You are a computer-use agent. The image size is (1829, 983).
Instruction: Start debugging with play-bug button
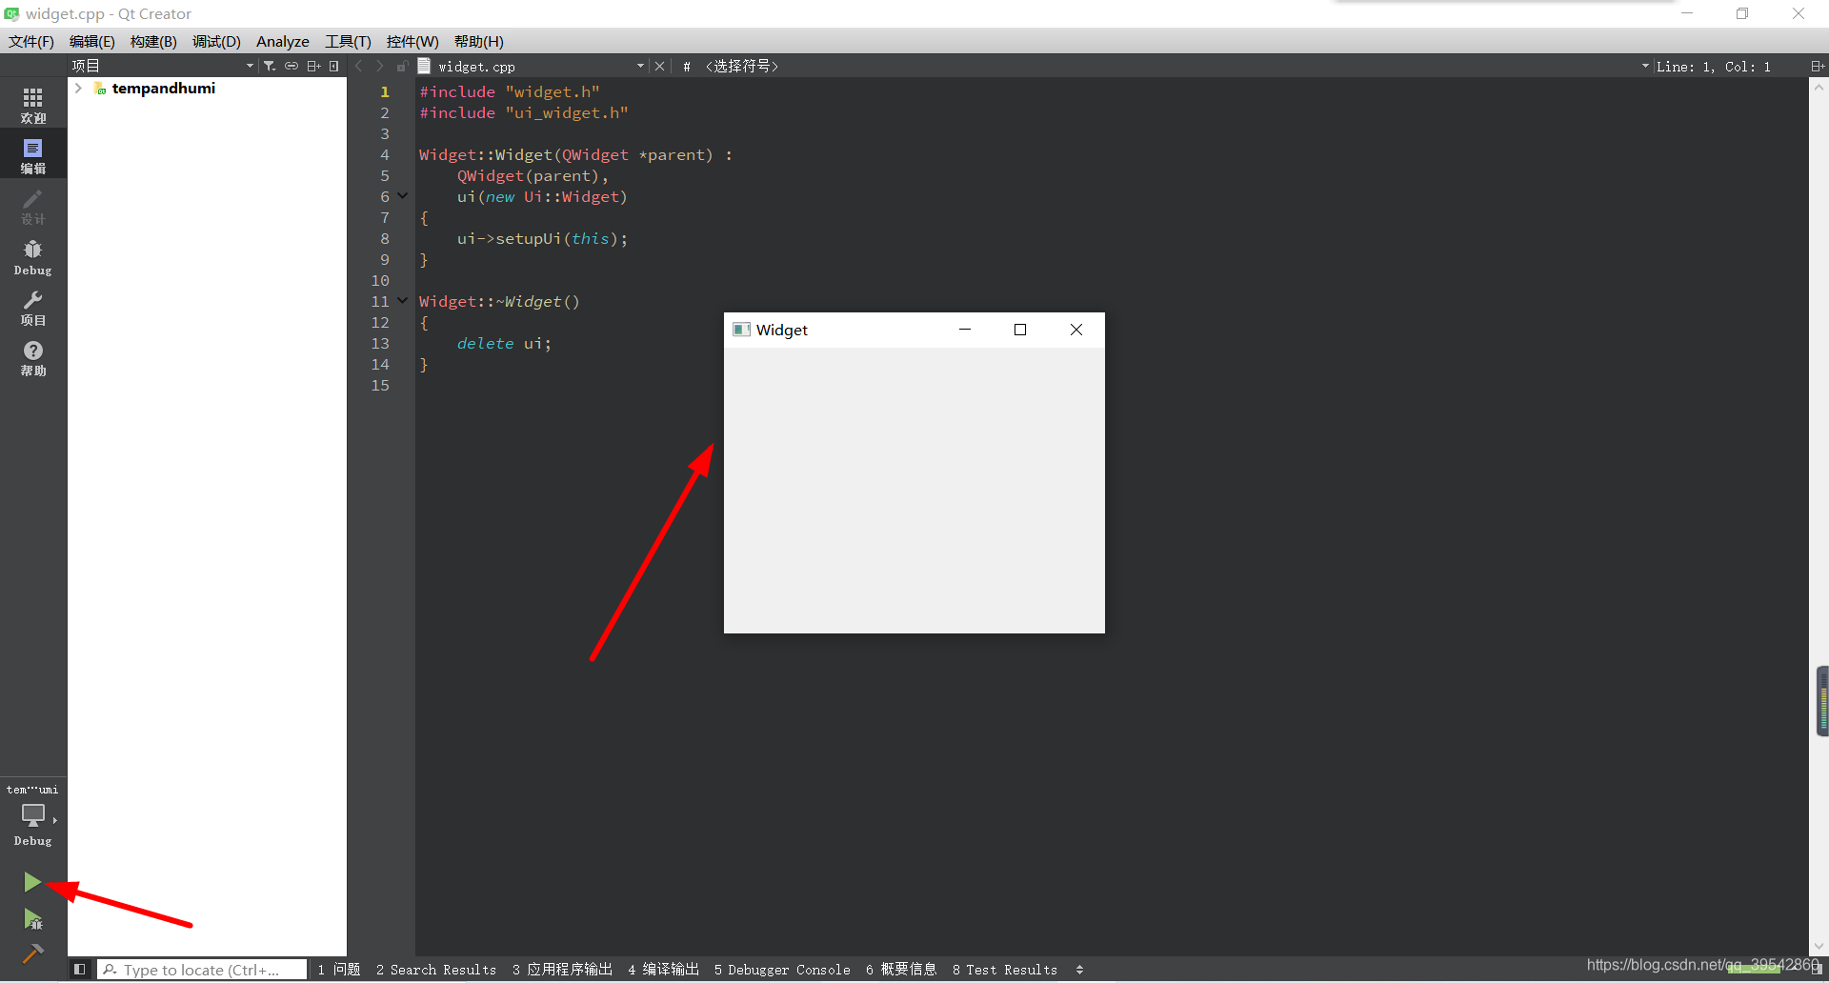pyautogui.click(x=32, y=918)
